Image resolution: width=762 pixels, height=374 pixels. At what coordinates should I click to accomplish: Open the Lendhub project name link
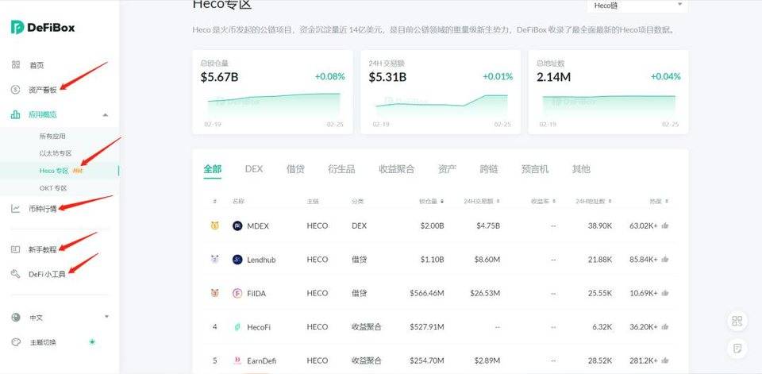pos(261,260)
